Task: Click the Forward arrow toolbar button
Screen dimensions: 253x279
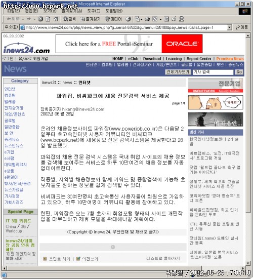Action: pos(29,19)
